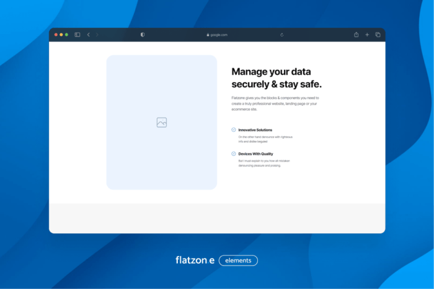Screen dimensions: 434x289
Task: Click the forward navigation arrow
Action: click(x=97, y=35)
